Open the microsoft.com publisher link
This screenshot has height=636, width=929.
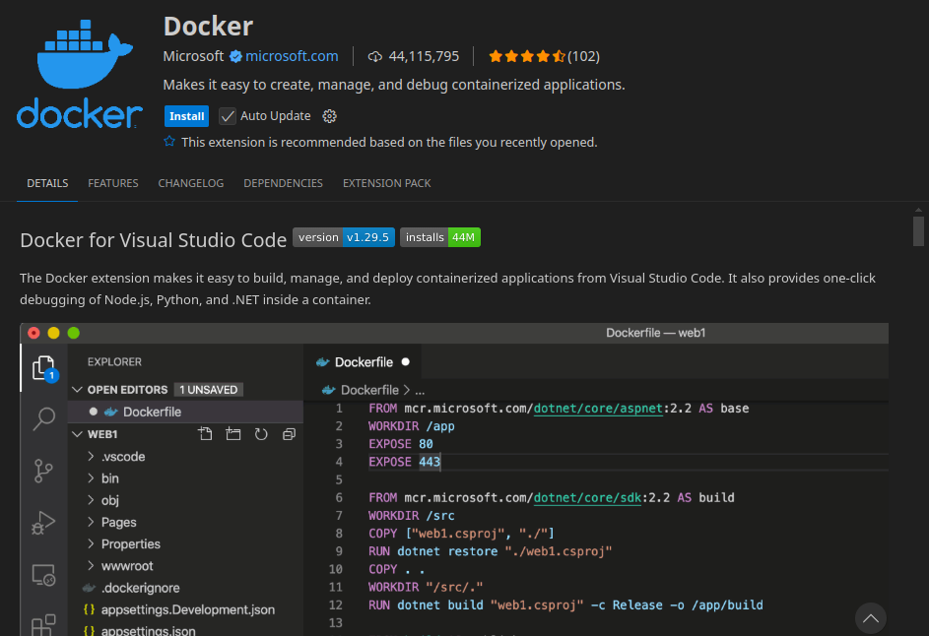[x=292, y=56]
